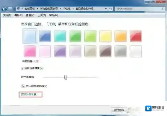The width and height of the screenshot is (167, 116).
Task: Click the refresh button beside the address bar
Action: [x=111, y=9]
